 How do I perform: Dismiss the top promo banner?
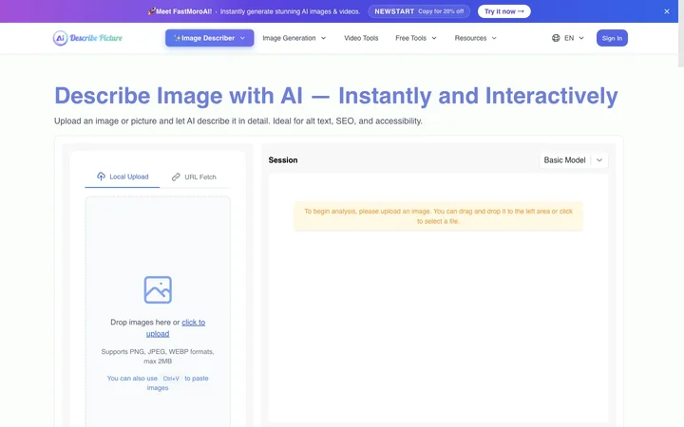click(667, 11)
